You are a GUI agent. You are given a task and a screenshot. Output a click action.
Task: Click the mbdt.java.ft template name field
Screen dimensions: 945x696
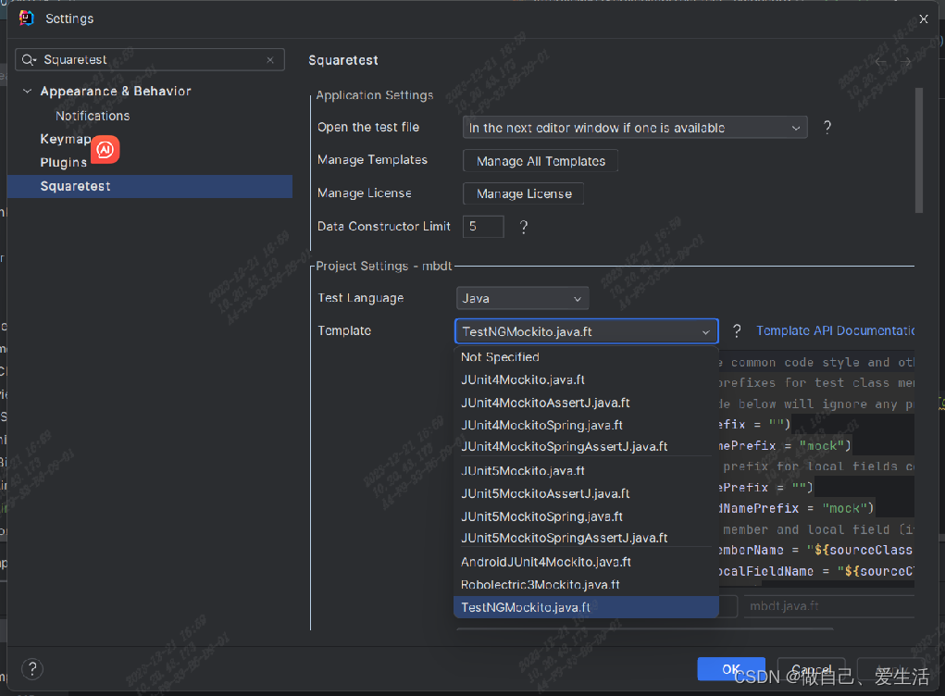coord(829,606)
